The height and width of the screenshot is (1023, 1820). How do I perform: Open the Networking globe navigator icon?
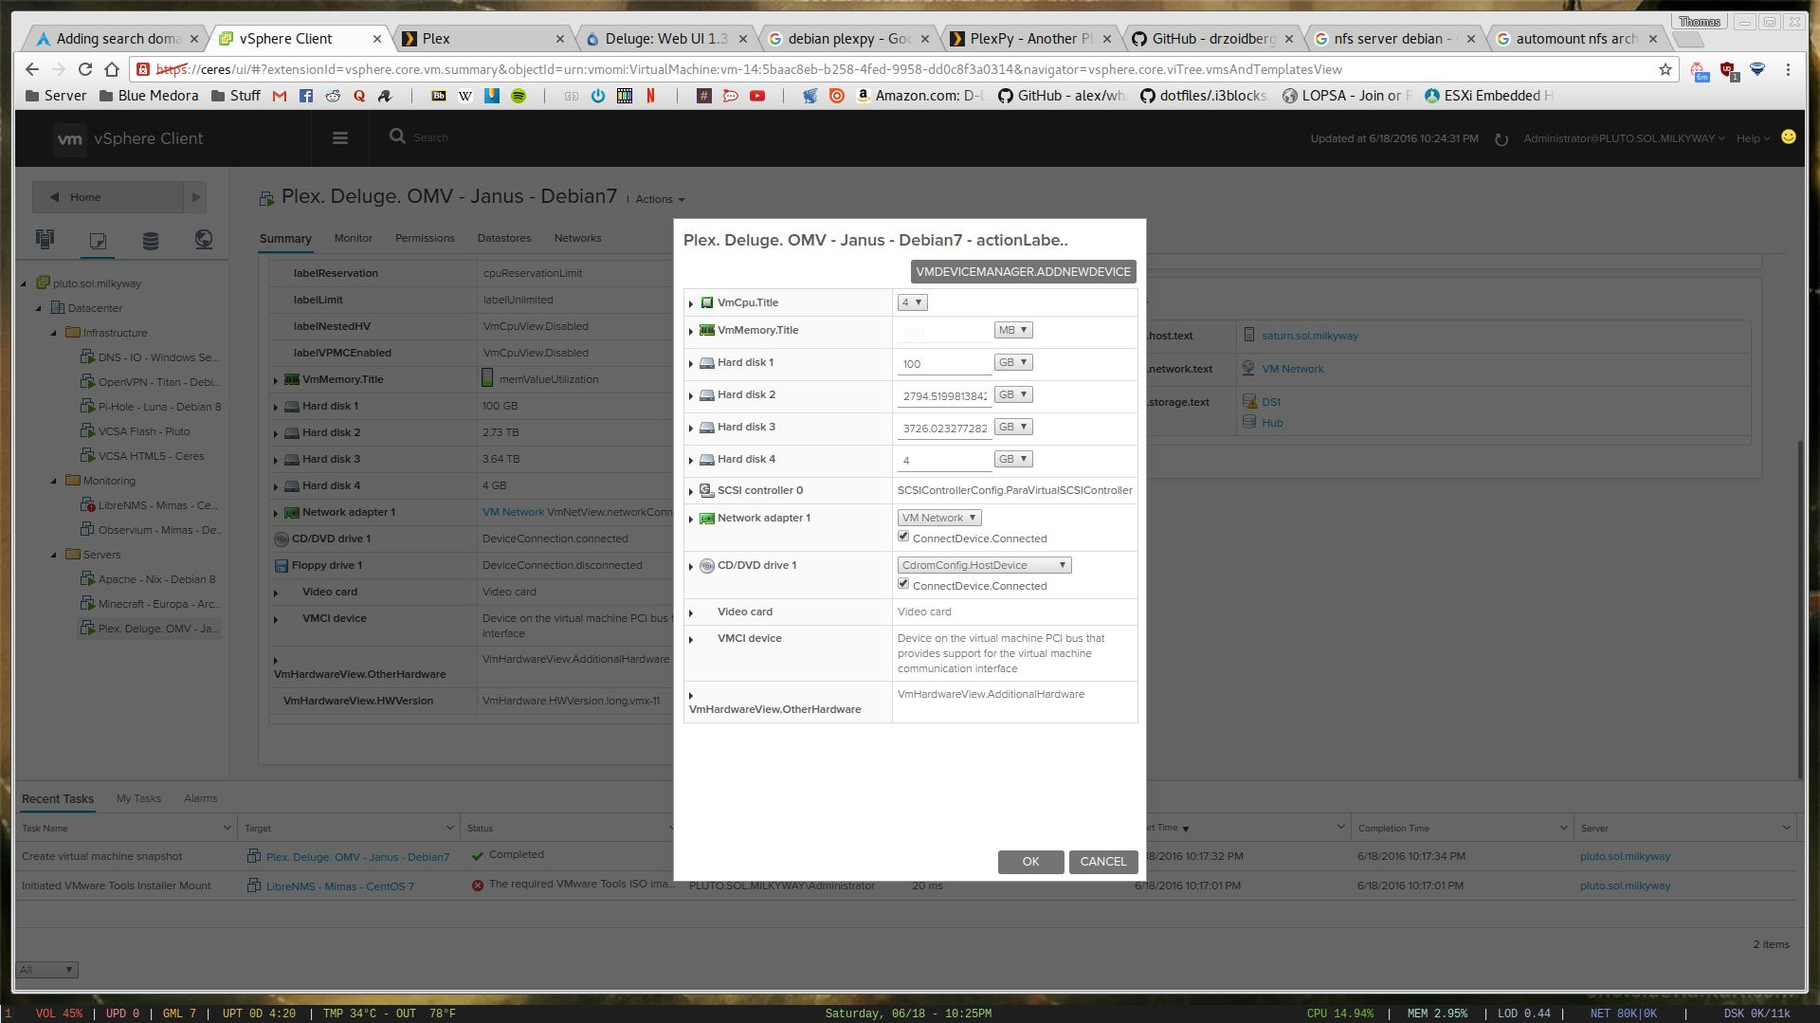pos(203,240)
